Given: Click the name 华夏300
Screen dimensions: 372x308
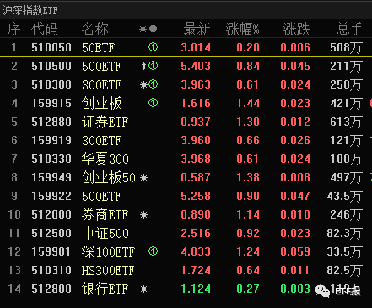Looking at the screenshot, I should 105,159.
